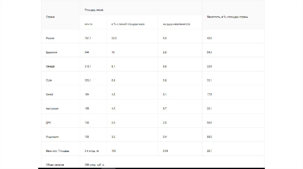
Task: Select the "Лесистость, в % к площади страны" header
Action: tap(227, 17)
